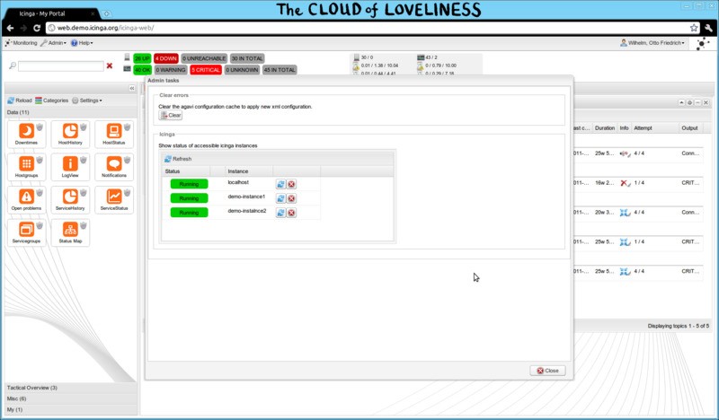This screenshot has height=420, width=719.
Task: Click the 5 CRITICAL services badge
Action: click(206, 70)
